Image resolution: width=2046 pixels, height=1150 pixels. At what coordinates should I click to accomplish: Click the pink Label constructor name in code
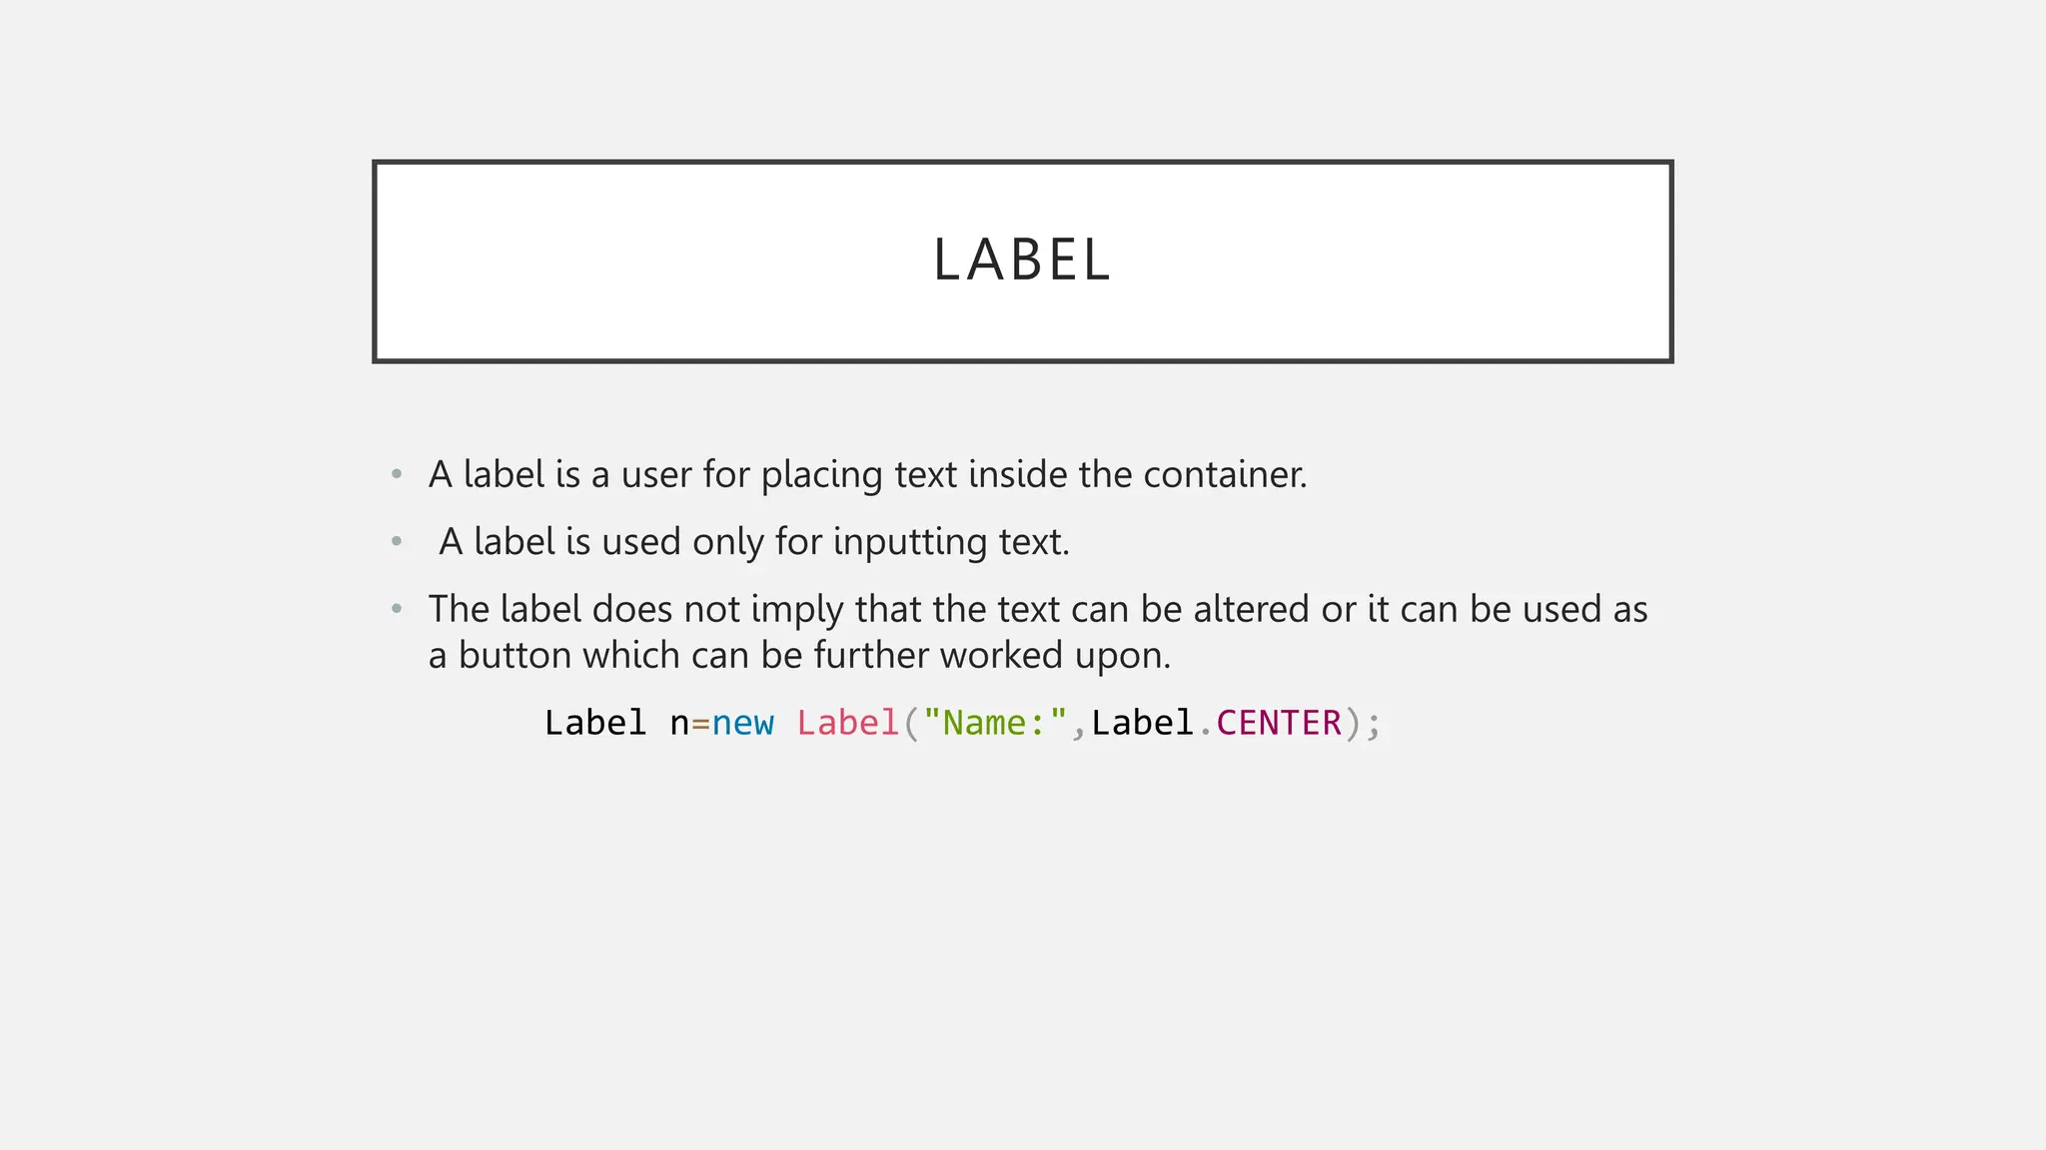[x=847, y=723]
